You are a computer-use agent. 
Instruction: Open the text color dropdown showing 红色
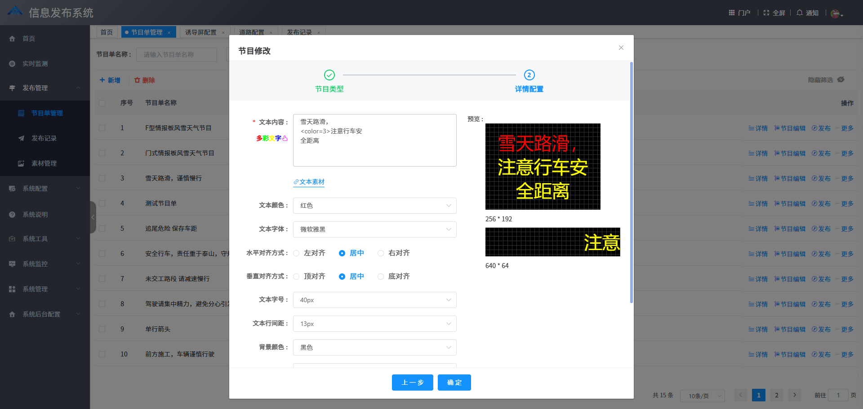click(x=374, y=206)
